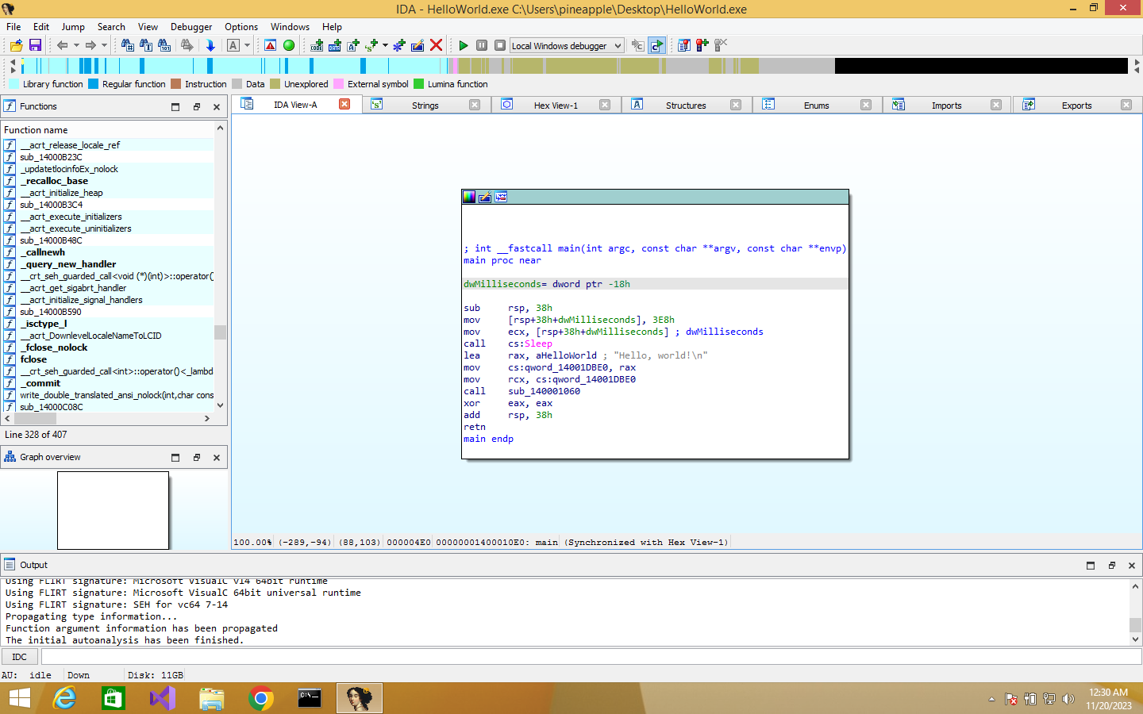Start debugging with the green play button
This screenshot has height=714, width=1143.
click(464, 45)
